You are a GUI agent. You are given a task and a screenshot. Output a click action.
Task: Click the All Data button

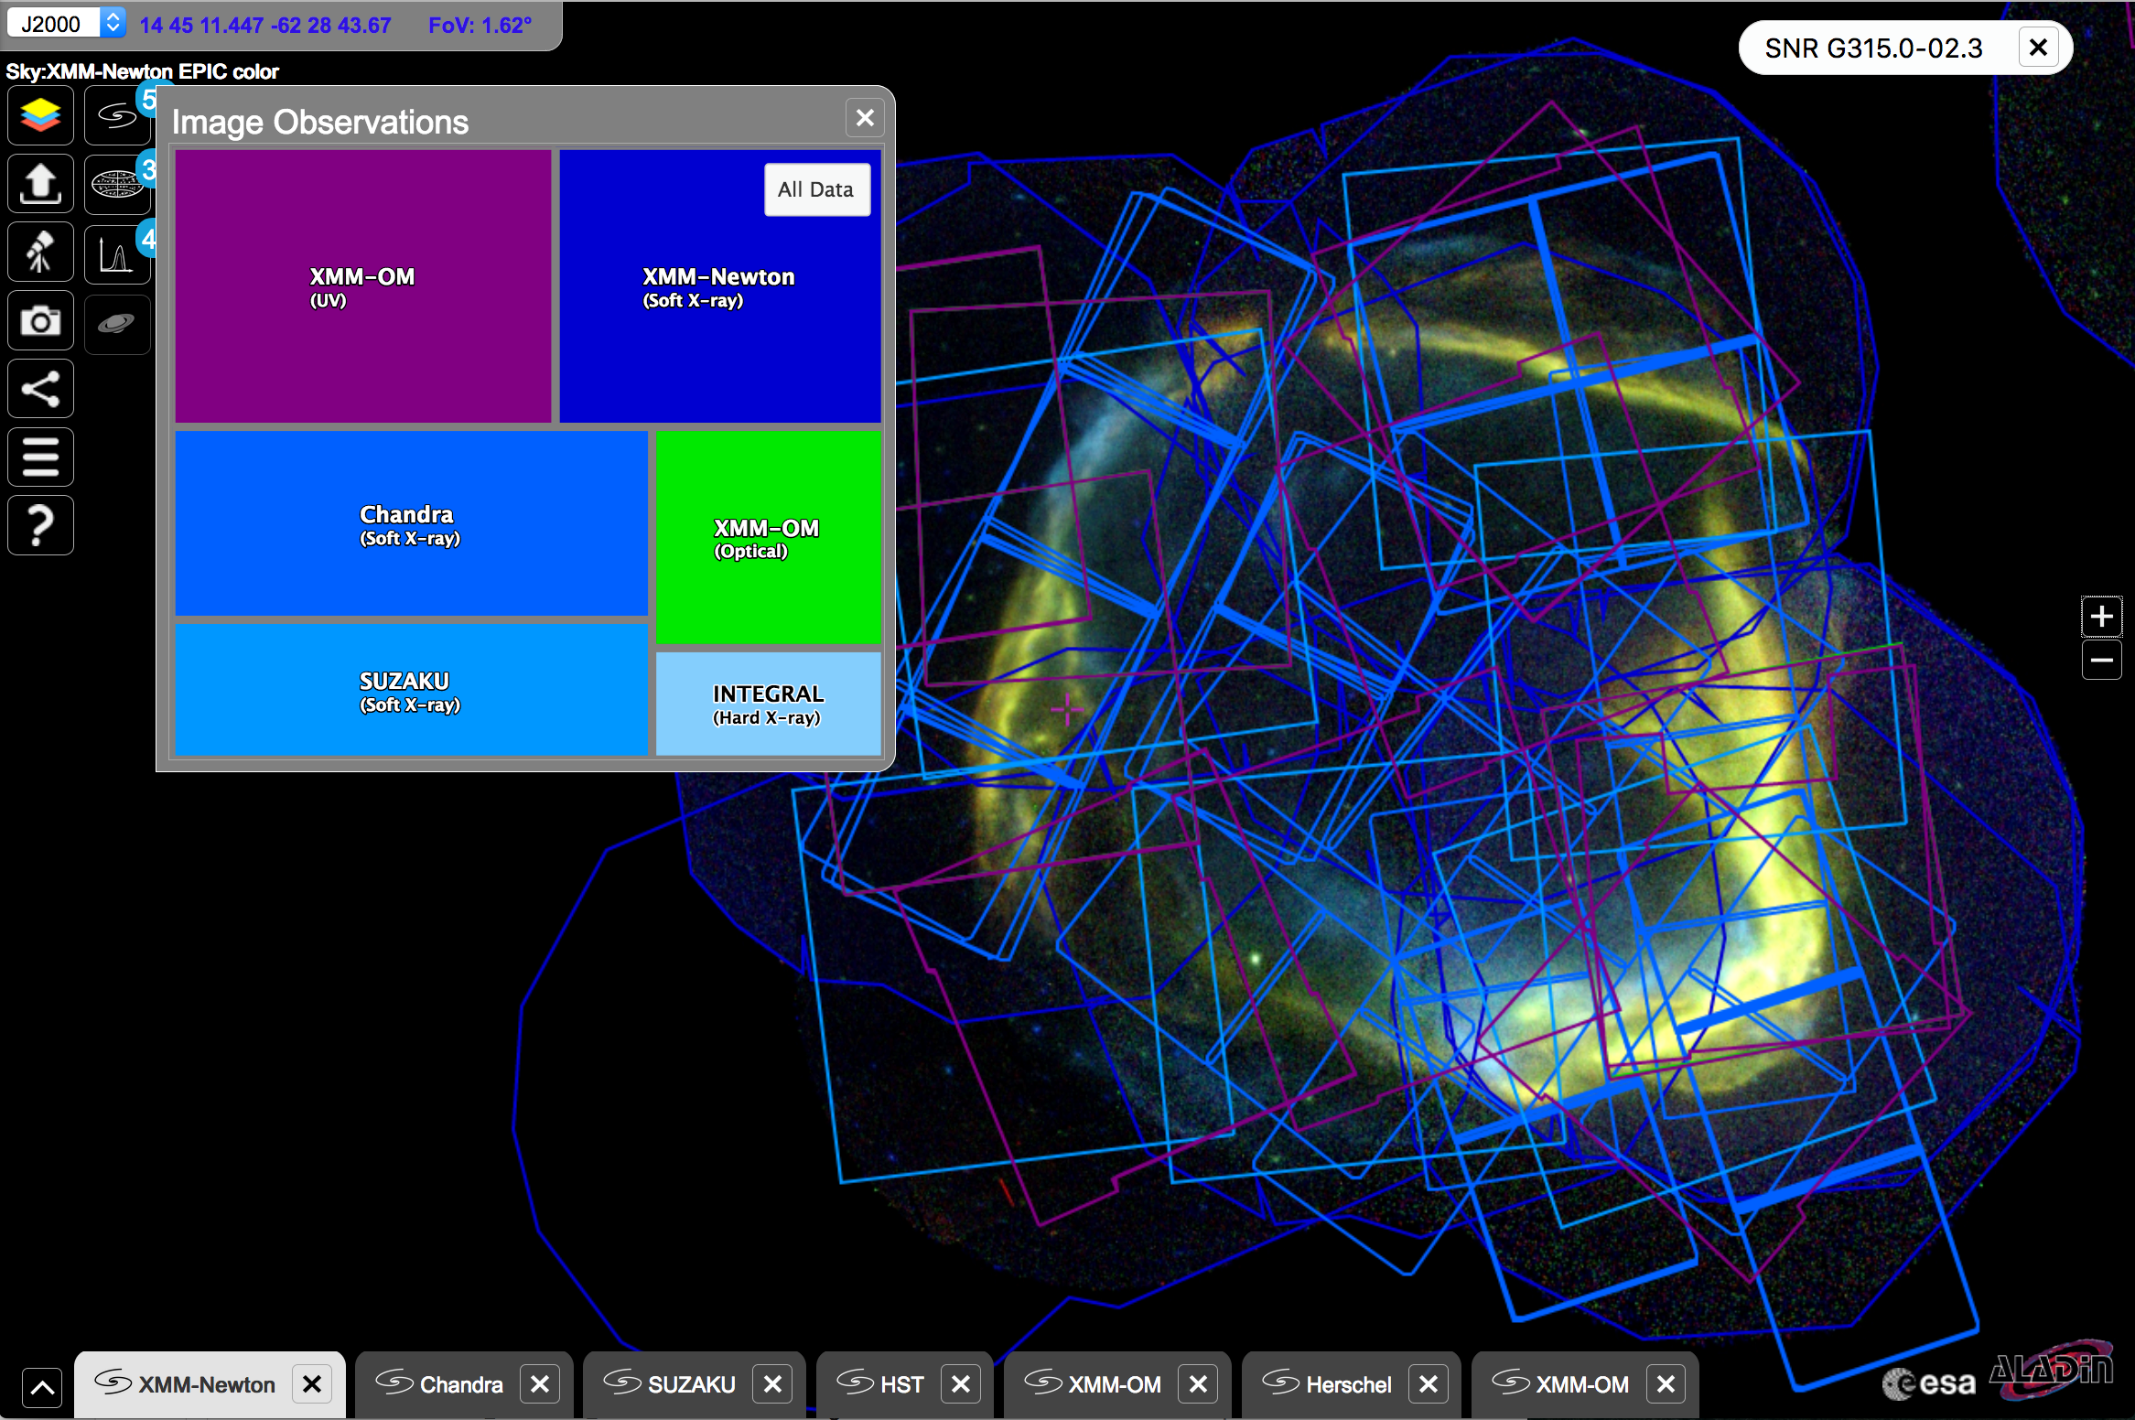pyautogui.click(x=816, y=189)
